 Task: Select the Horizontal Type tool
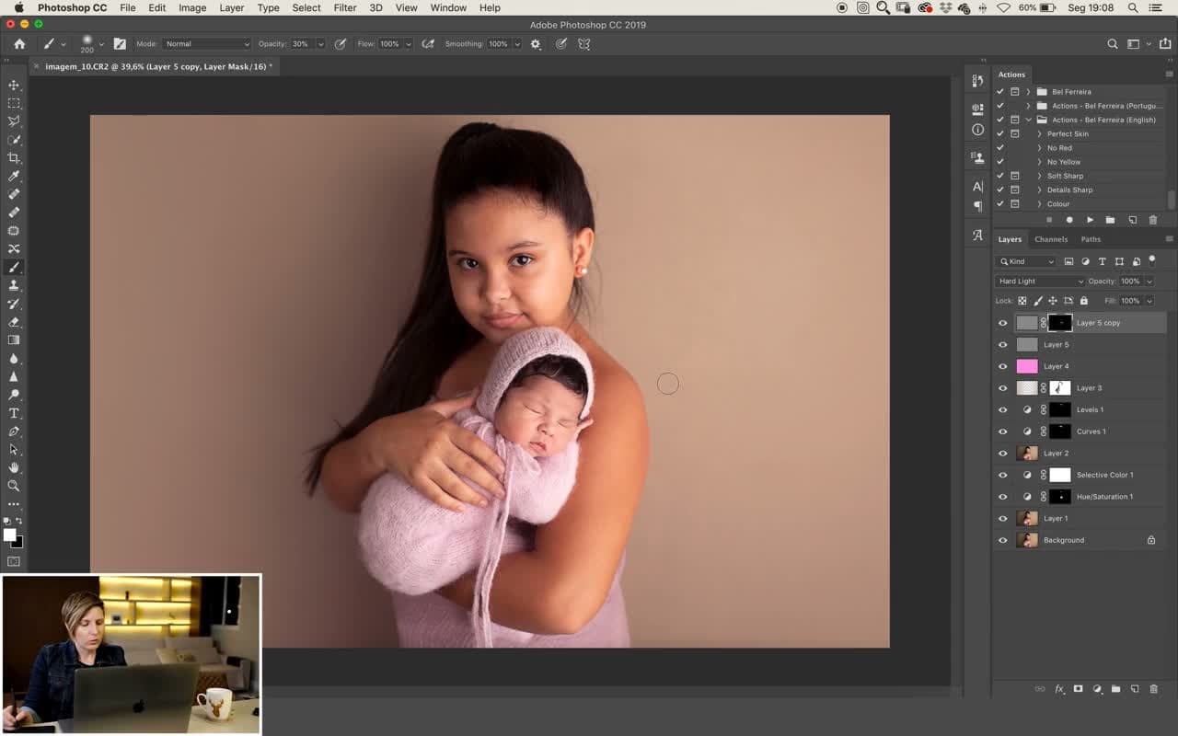coord(14,413)
